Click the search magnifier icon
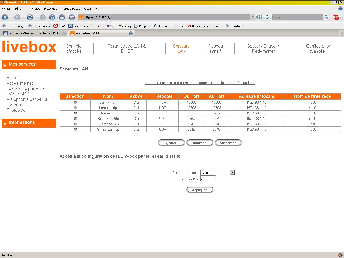This screenshot has height=258, width=344. [326, 17]
